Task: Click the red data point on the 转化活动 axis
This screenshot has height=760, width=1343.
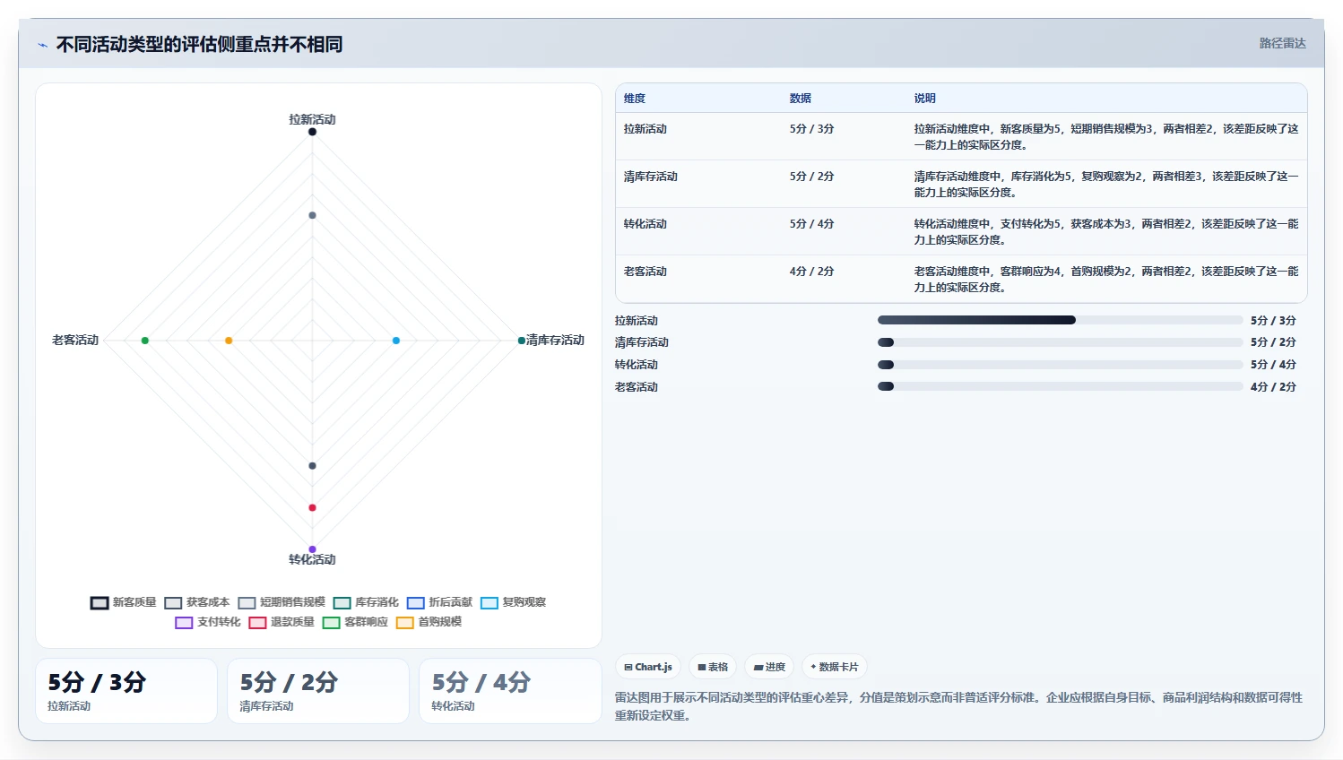Action: [312, 508]
